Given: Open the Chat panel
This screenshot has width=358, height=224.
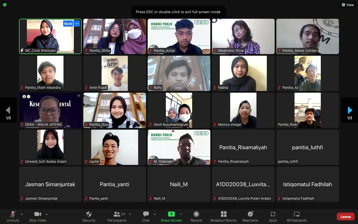Looking at the screenshot, I should 146,214.
